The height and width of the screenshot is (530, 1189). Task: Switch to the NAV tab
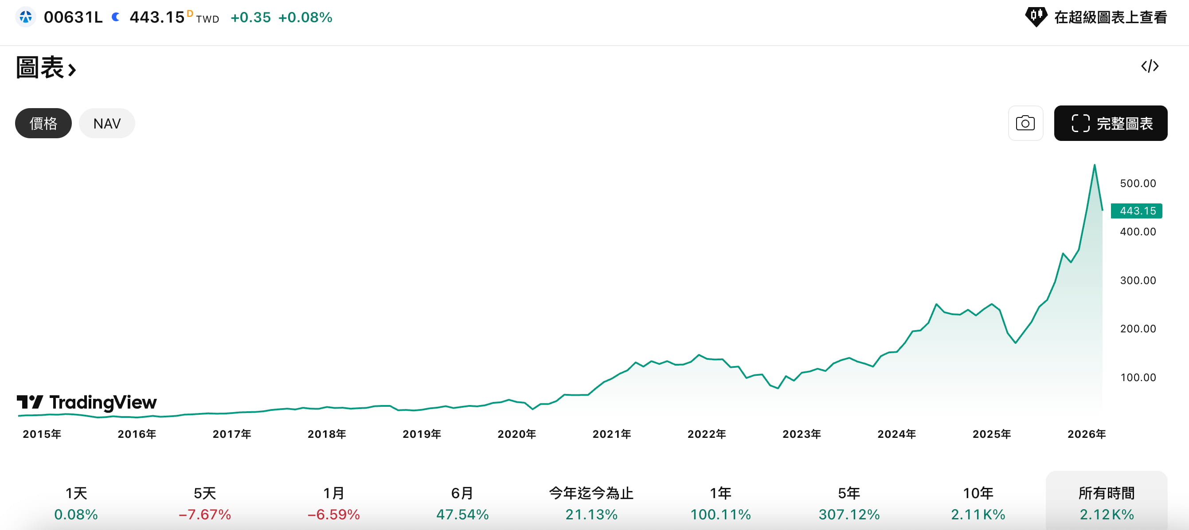tap(107, 123)
